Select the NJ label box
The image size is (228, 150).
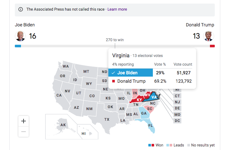click(177, 102)
